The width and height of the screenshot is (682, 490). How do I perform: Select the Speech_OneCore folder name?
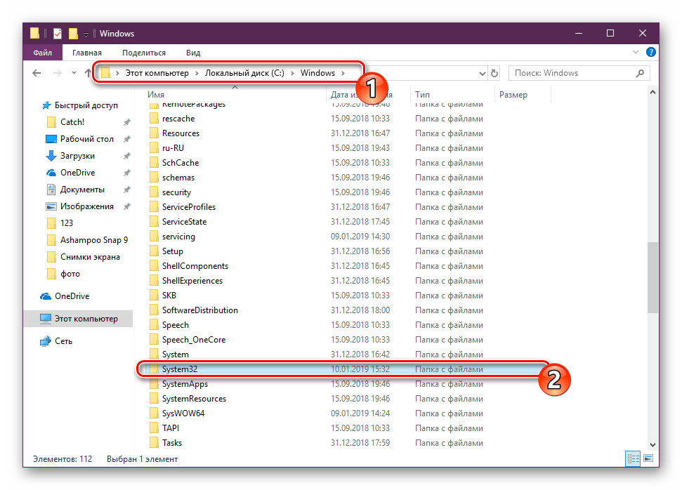point(194,340)
